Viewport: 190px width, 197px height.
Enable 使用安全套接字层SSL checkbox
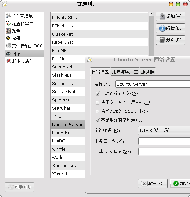[x=97, y=103]
